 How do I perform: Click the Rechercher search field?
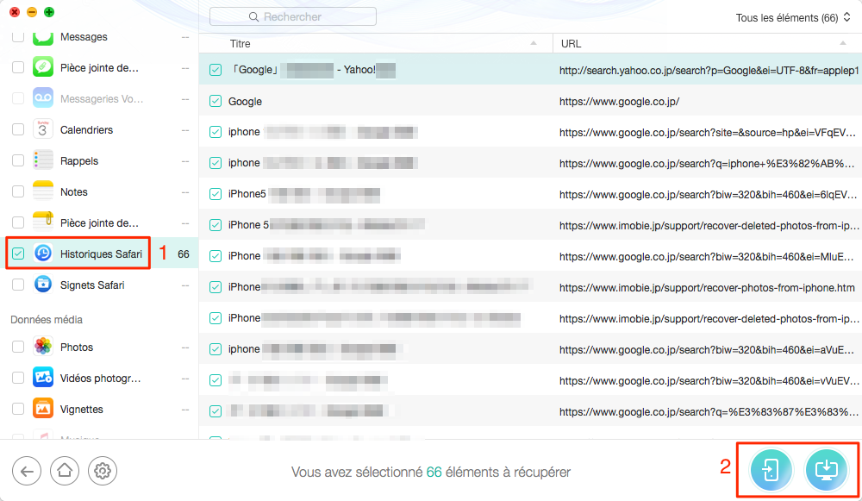tap(293, 16)
